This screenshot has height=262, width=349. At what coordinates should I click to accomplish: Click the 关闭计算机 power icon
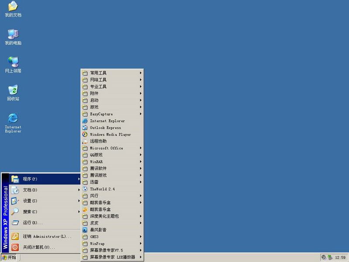tap(15, 247)
